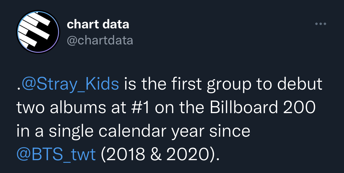Click the word "debut" in the tweet
This screenshot has height=173, width=344.
[x=300, y=84]
